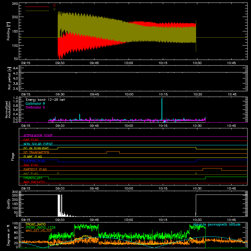
Task: Click the 'Normalized modulation' axis title
Action: click(x=8, y=109)
